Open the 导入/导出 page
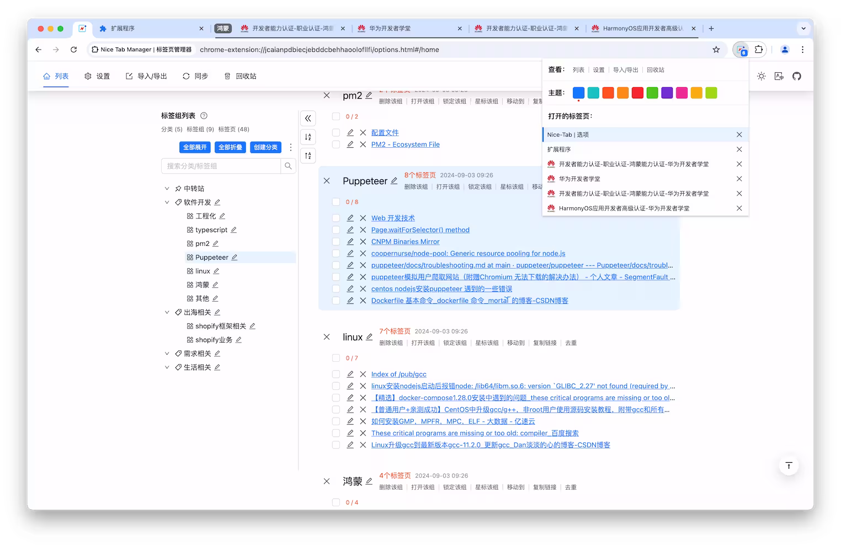Image resolution: width=841 pixels, height=546 pixels. [146, 76]
